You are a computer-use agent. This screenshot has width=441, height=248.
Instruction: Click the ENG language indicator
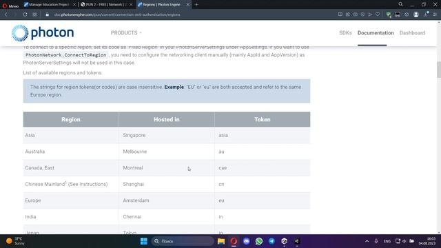tap(387, 241)
